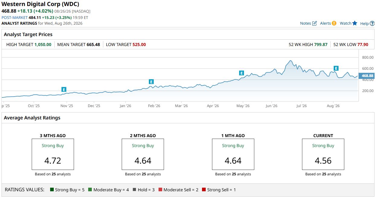The height and width of the screenshot is (200, 376).
Task: Open the Alerts link
Action: pos(325,23)
